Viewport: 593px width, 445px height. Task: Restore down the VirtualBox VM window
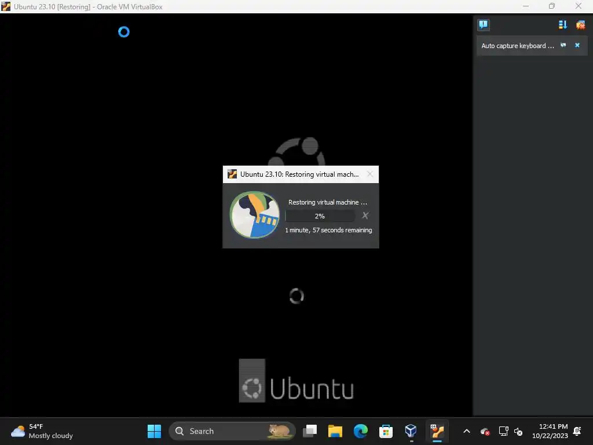[x=552, y=6]
